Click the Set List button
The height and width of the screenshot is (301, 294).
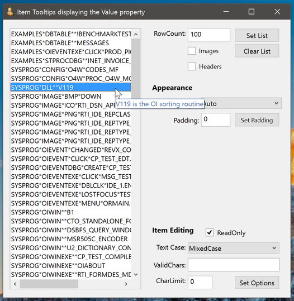[257, 35]
